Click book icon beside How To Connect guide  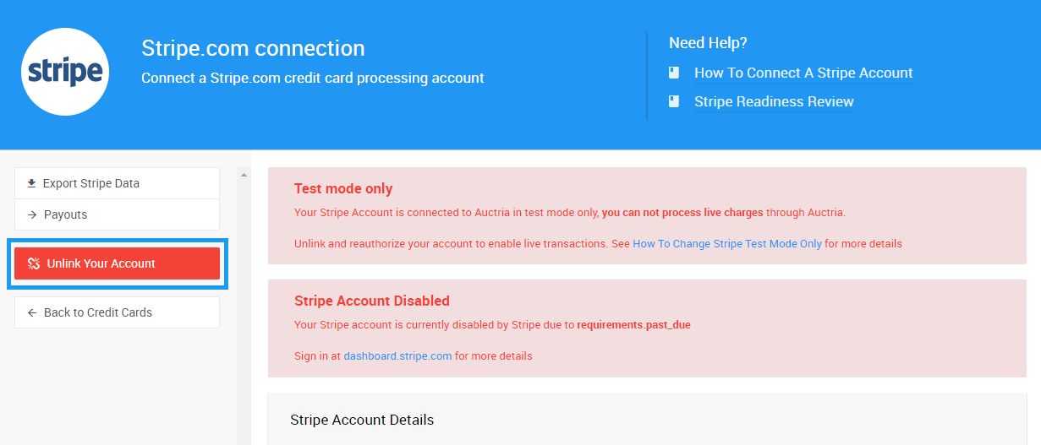click(674, 73)
